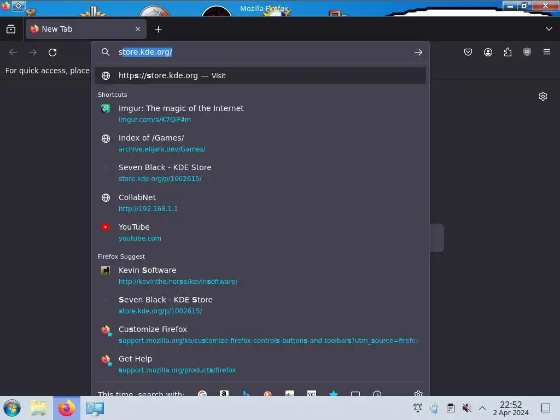
Task: Follow the youtube.com URL
Action: coord(140,238)
